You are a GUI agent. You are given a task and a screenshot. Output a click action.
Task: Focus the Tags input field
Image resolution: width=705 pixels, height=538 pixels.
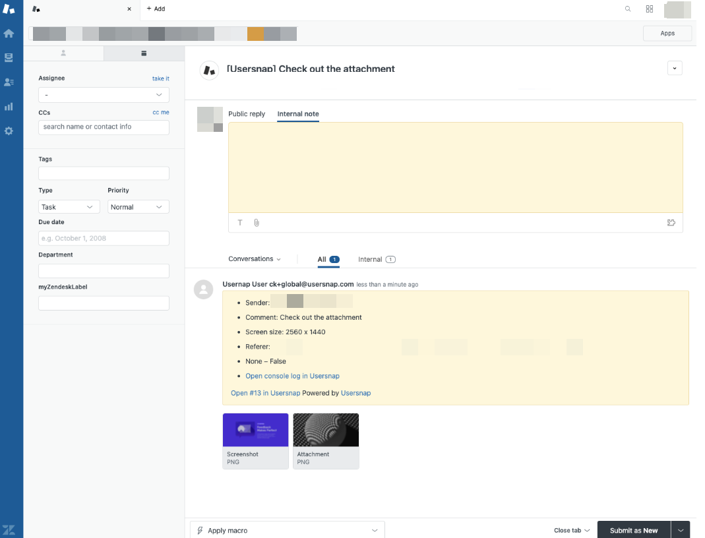(x=104, y=173)
